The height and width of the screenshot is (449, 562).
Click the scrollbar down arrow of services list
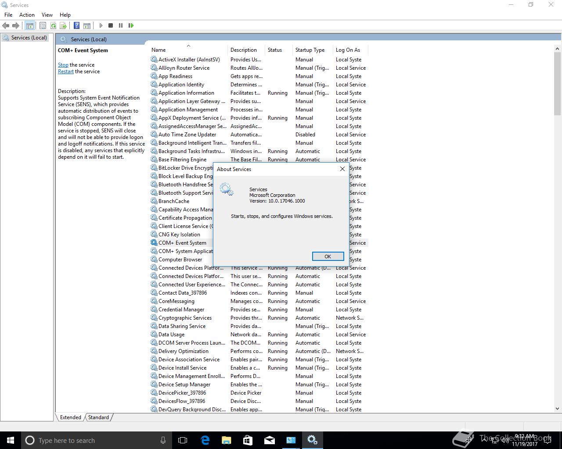(558, 408)
